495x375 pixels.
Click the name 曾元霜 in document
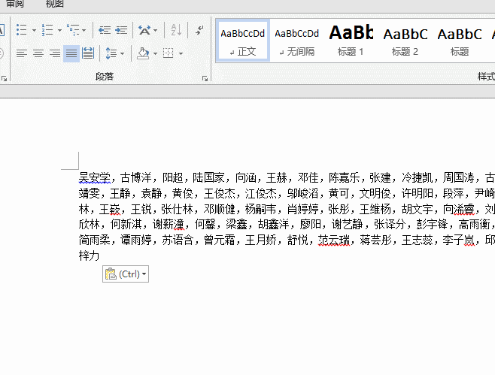click(220, 240)
